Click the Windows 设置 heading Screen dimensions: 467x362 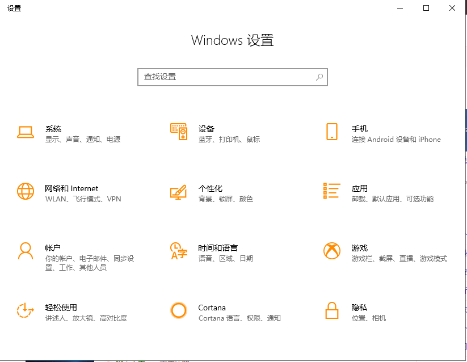[233, 40]
